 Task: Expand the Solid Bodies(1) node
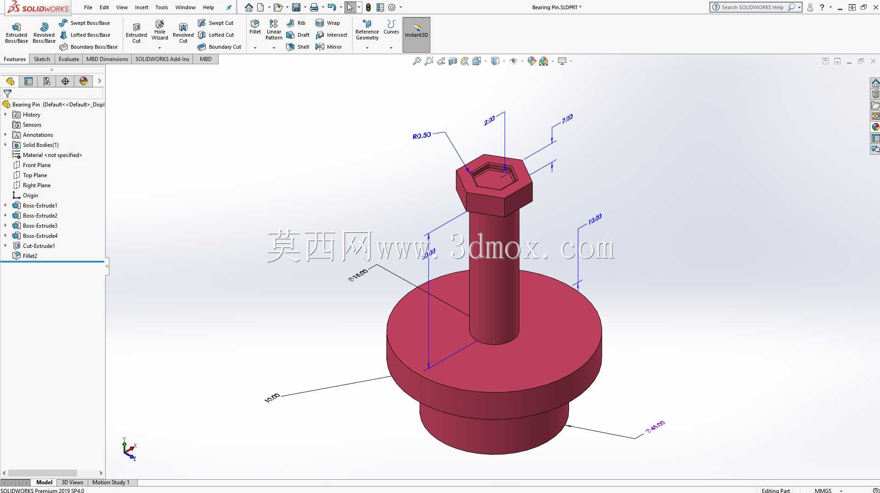(6, 145)
